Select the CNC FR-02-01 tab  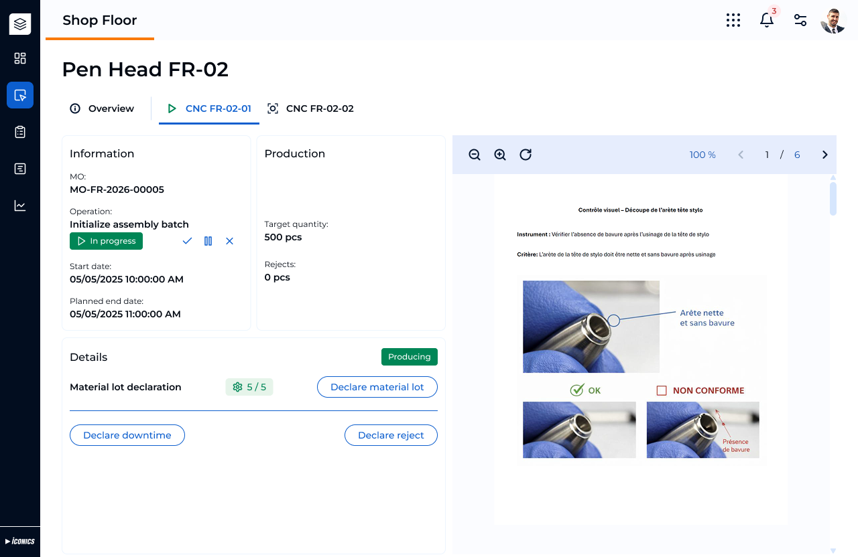[209, 108]
